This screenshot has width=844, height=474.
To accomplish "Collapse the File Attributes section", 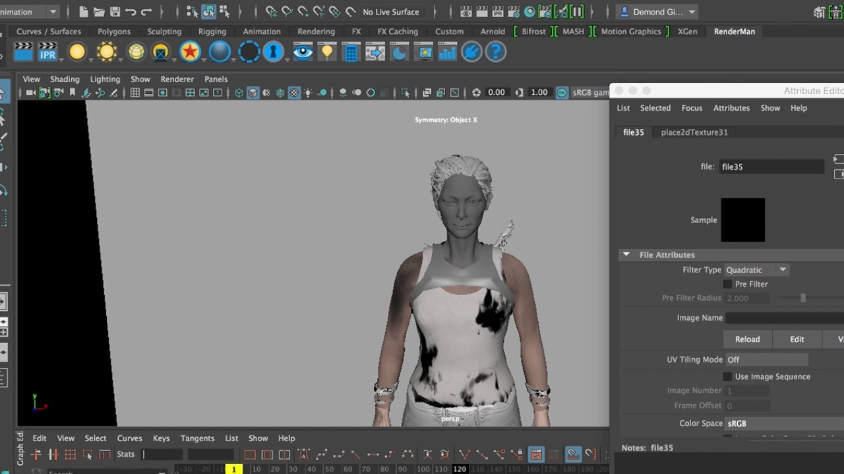I will (x=626, y=255).
